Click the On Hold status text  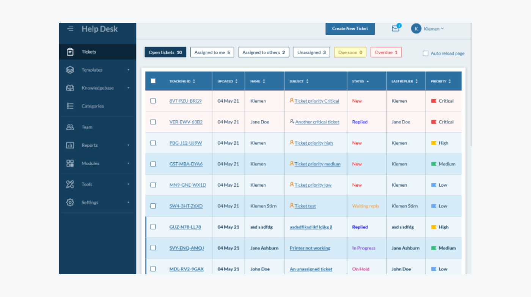pos(361,269)
